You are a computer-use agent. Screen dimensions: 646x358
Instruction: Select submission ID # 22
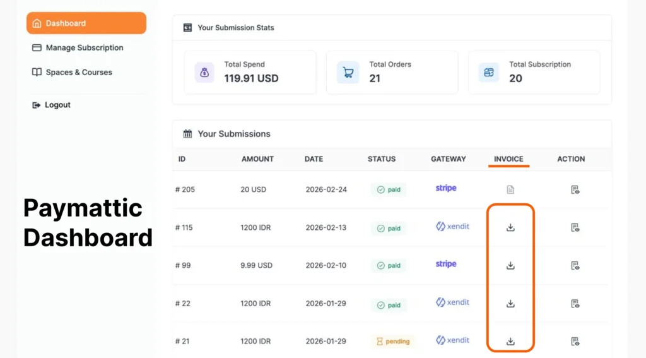[x=183, y=304]
